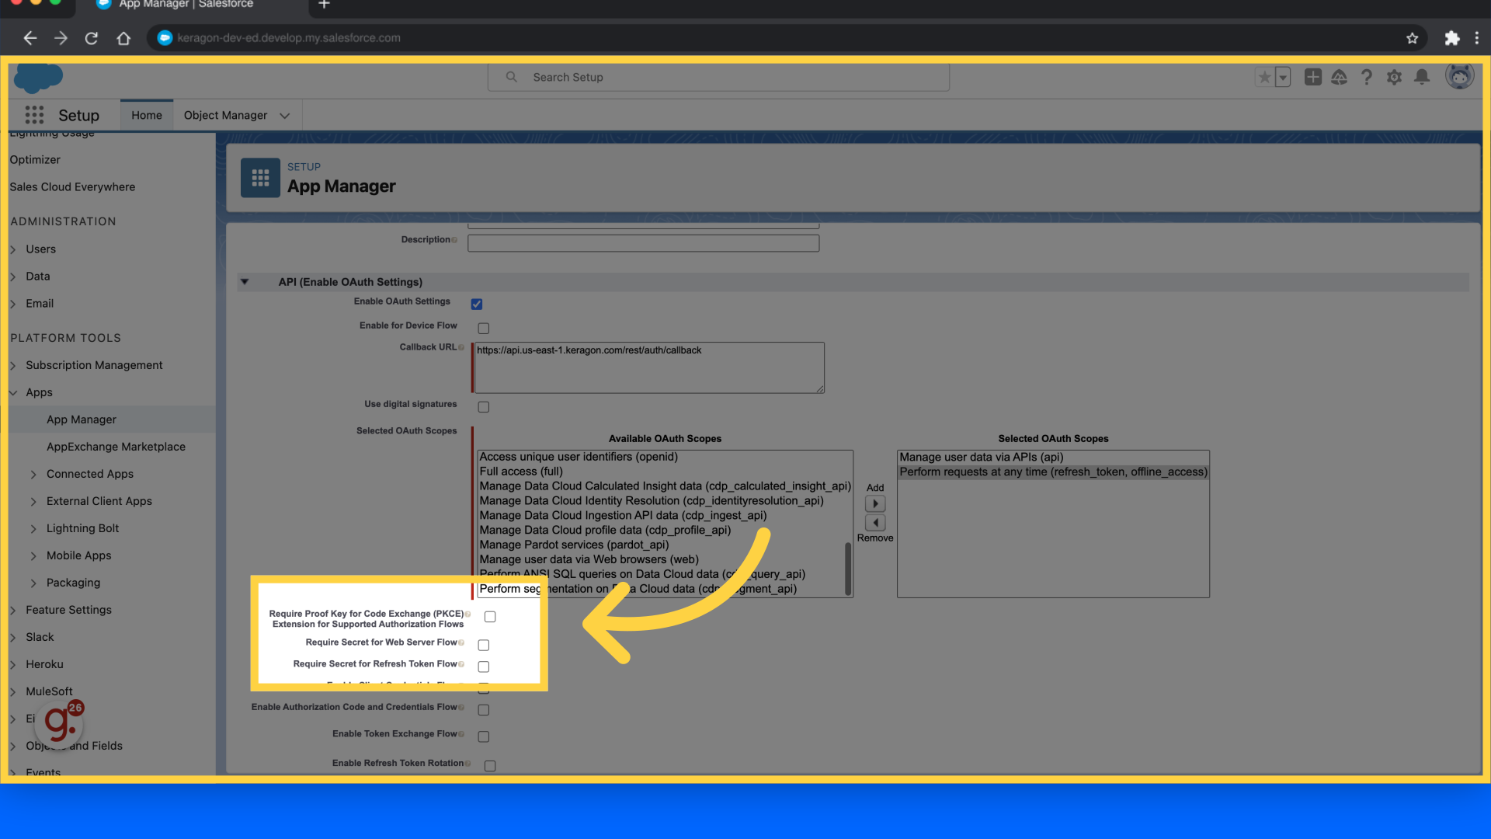
Task: Open Heroku in the sidebar
Action: 44,664
